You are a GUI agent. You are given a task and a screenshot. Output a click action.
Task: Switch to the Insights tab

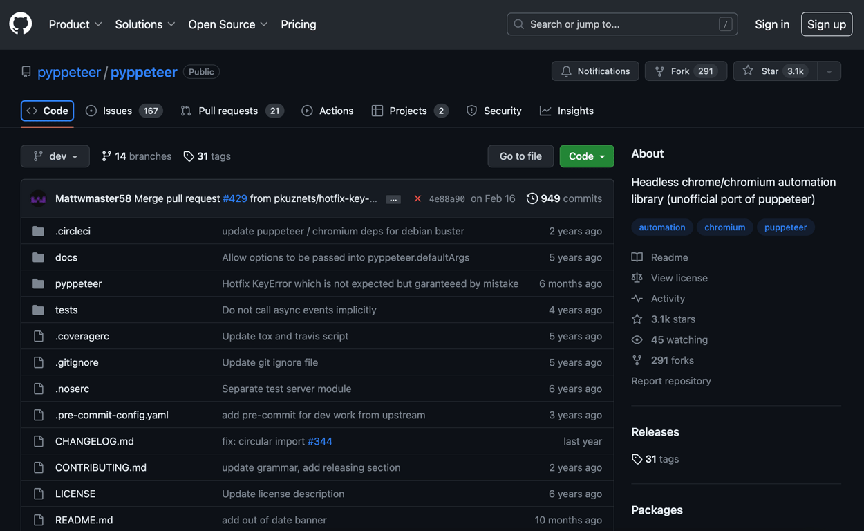tap(567, 111)
